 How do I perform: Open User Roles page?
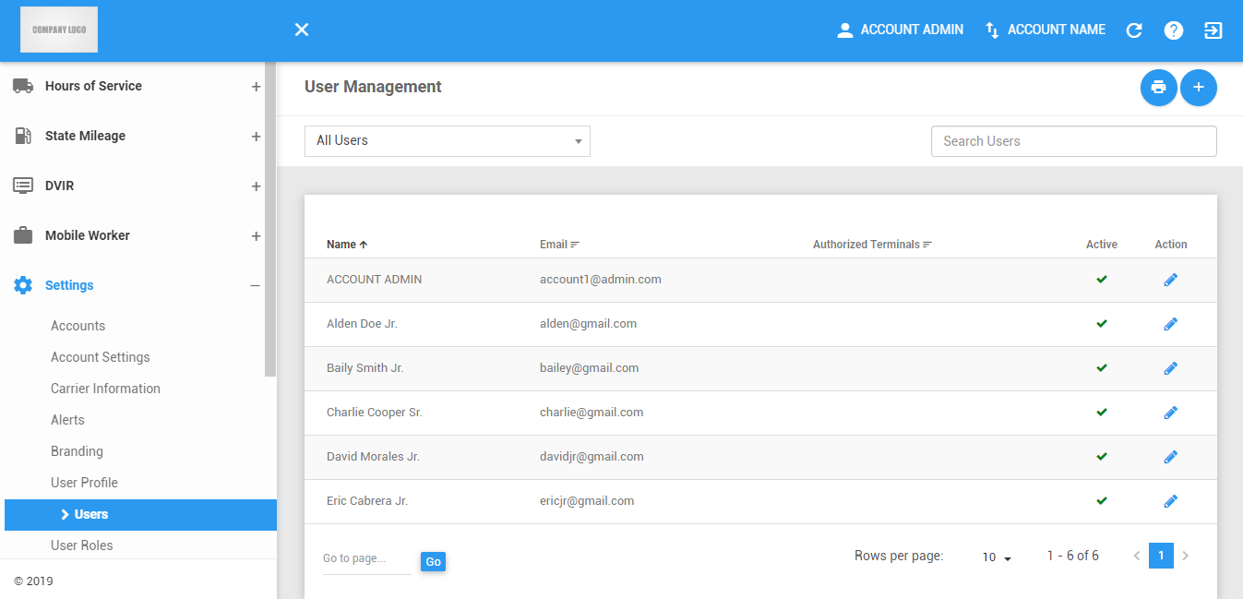pos(81,545)
